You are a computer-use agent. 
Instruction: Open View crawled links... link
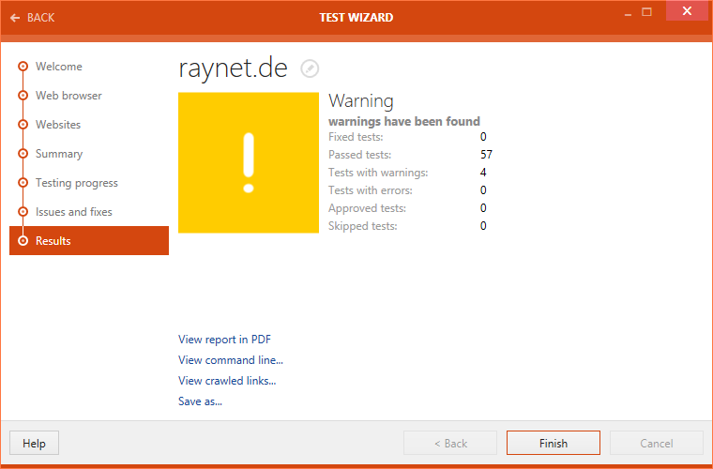pyautogui.click(x=227, y=381)
